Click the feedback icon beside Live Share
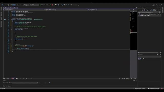The width and height of the screenshot is (164, 92). tap(162, 5)
